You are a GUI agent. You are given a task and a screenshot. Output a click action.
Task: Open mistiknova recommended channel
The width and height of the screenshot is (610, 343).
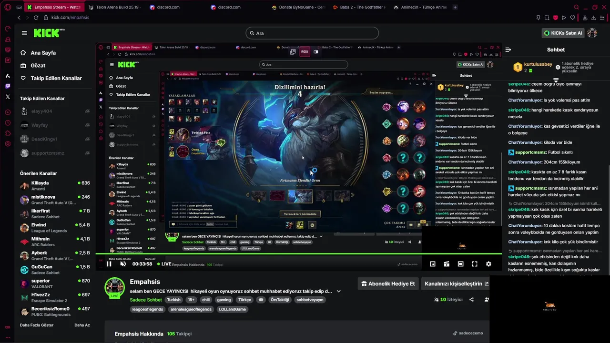pyautogui.click(x=55, y=200)
